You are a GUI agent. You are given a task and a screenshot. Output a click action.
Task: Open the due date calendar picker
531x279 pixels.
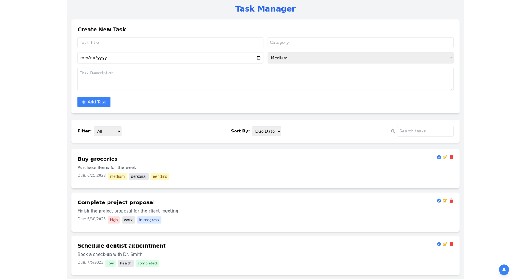(258, 58)
